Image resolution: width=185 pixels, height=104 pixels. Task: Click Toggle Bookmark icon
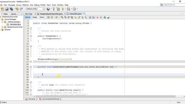tap(86, 17)
